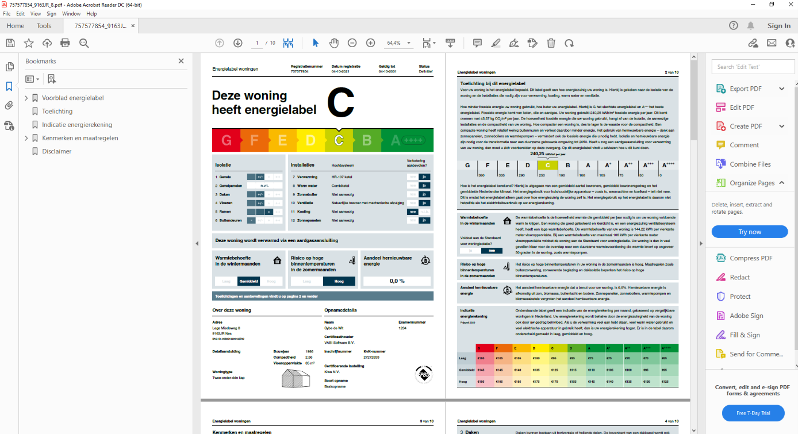The height and width of the screenshot is (434, 798).
Task: Select the Highlight text pen tool
Action: pyautogui.click(x=496, y=43)
